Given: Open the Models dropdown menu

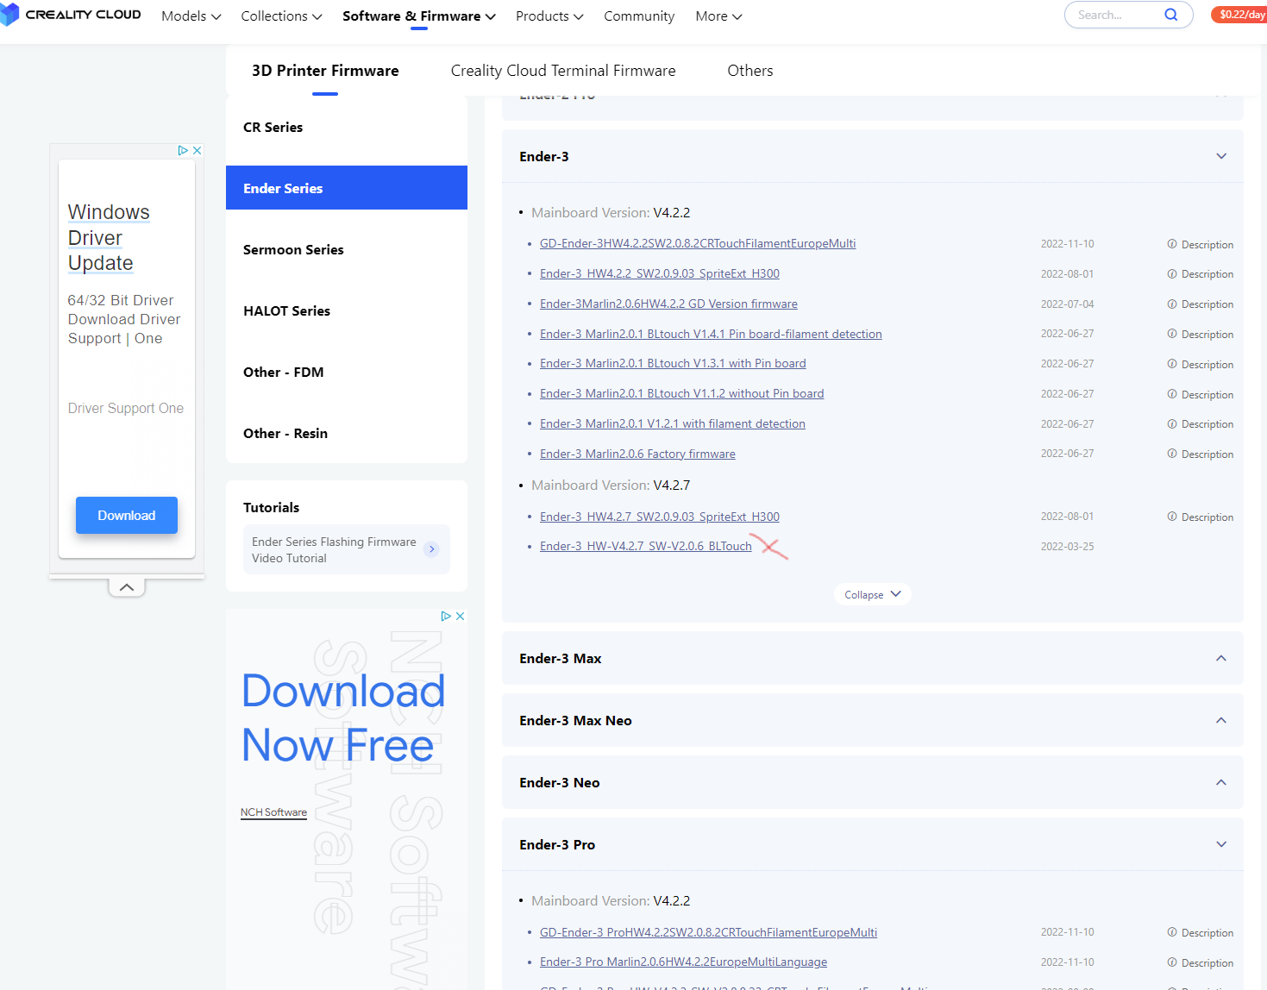Looking at the screenshot, I should [191, 16].
